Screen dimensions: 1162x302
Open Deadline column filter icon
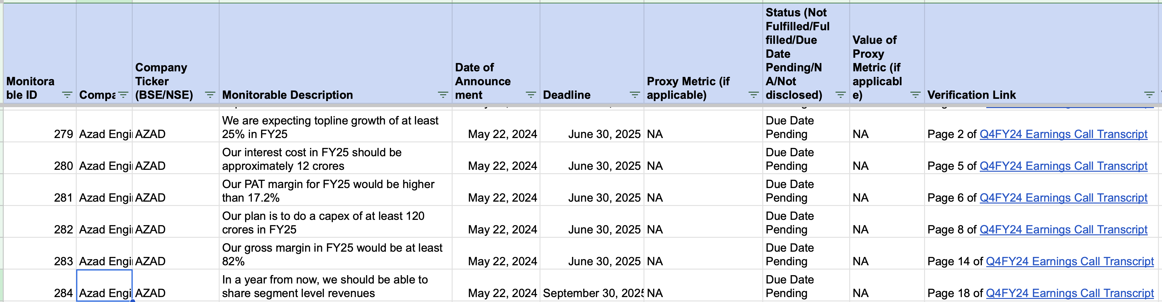point(634,95)
